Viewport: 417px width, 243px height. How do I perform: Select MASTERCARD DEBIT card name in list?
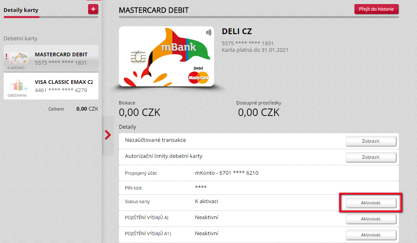[61, 54]
